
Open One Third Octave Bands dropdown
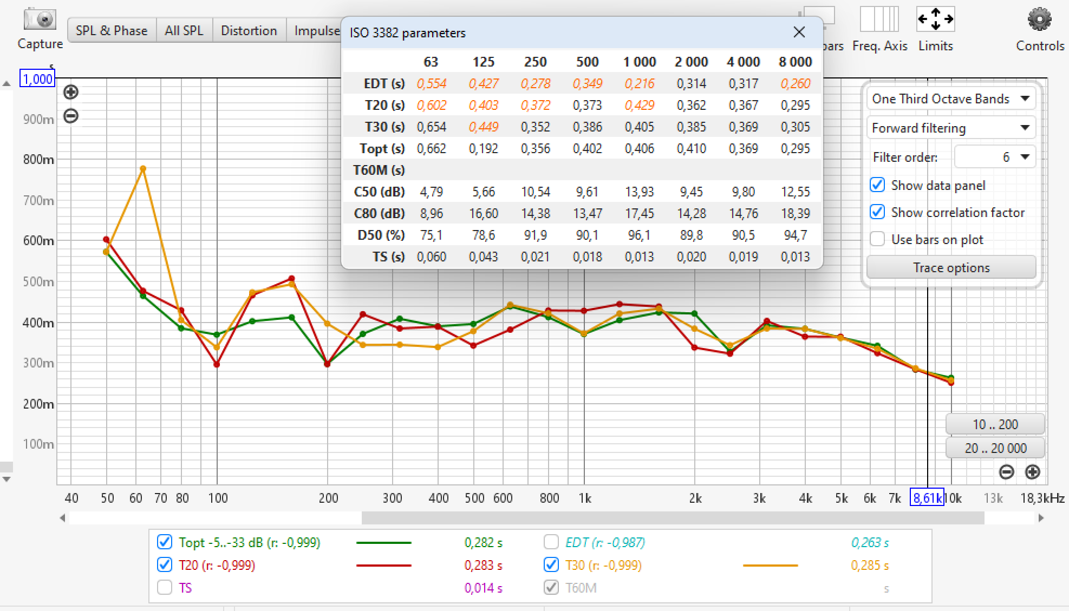click(951, 98)
